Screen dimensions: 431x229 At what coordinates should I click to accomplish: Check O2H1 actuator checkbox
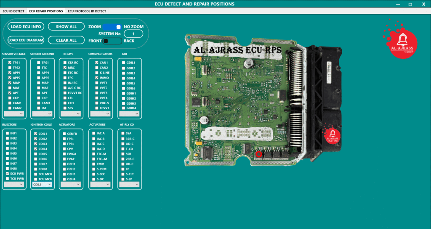click(64, 164)
